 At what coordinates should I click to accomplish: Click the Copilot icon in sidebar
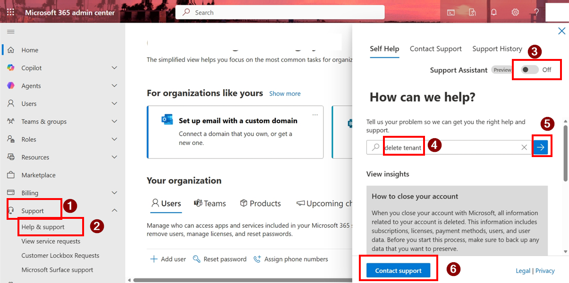[x=10, y=68]
